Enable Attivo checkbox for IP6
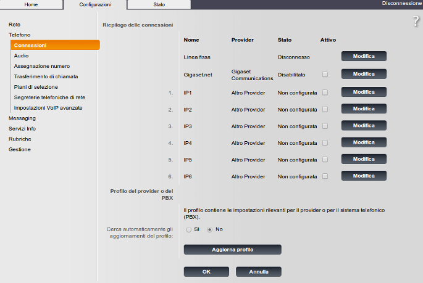 [x=325, y=176]
